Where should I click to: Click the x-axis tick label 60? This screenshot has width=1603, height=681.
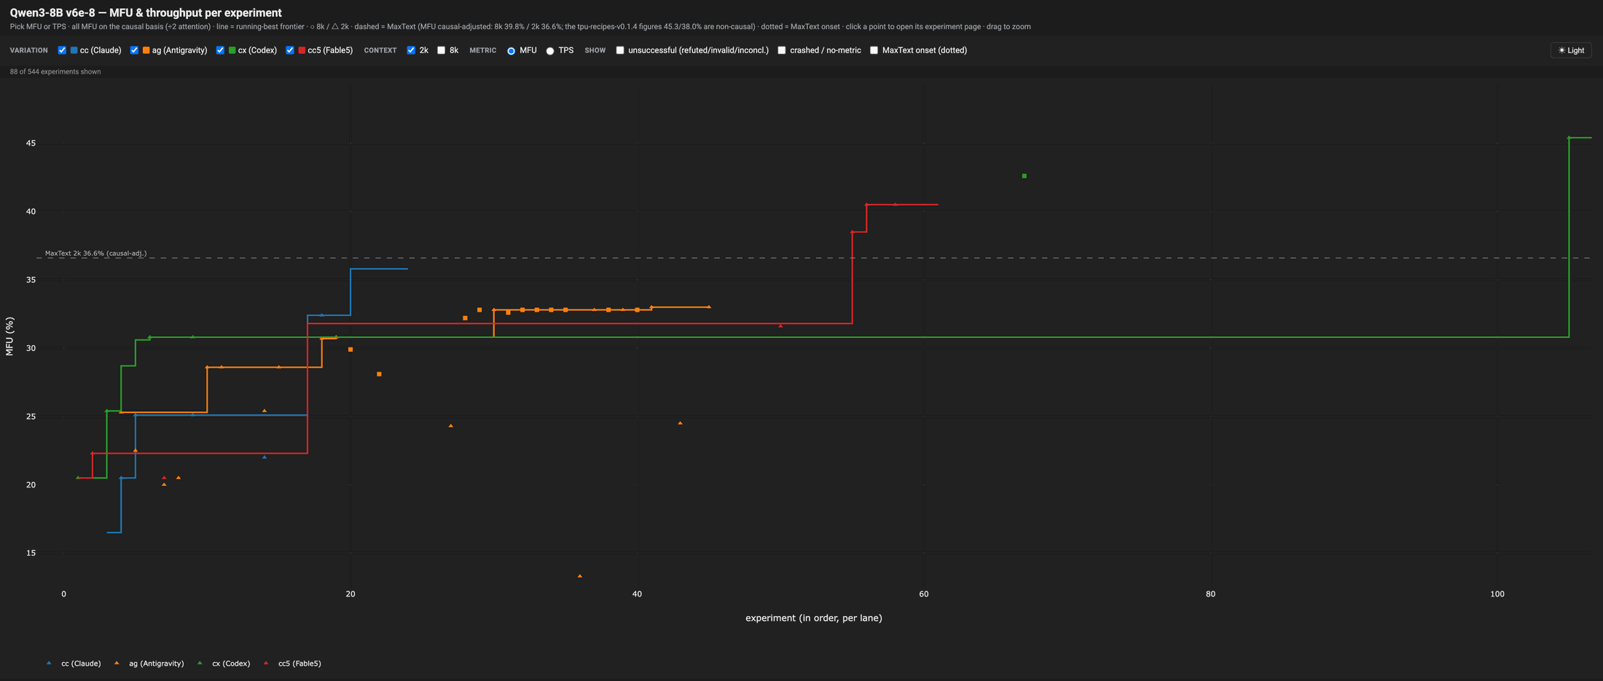[x=924, y=594]
